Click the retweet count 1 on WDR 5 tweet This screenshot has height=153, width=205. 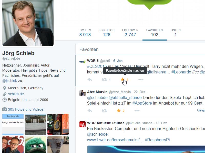110,80
